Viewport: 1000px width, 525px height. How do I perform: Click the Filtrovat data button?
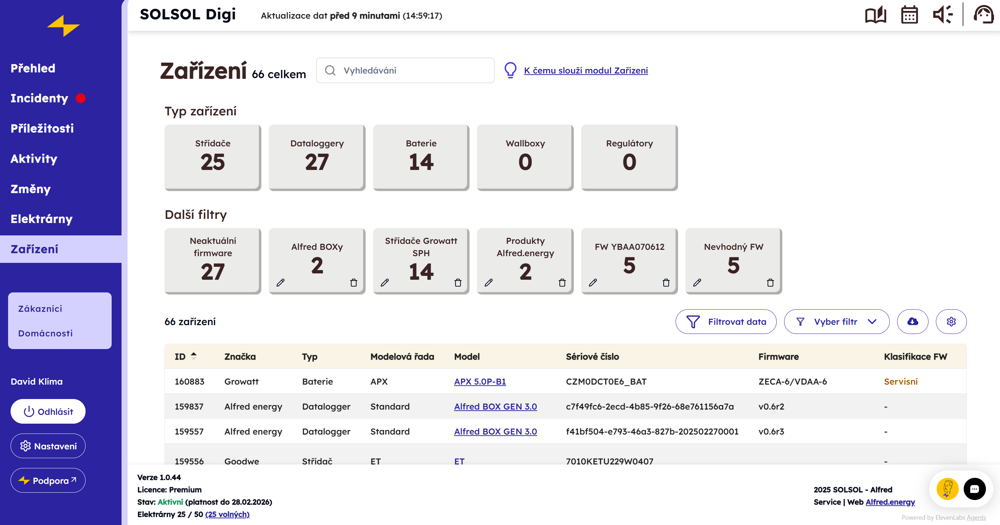pyautogui.click(x=726, y=321)
